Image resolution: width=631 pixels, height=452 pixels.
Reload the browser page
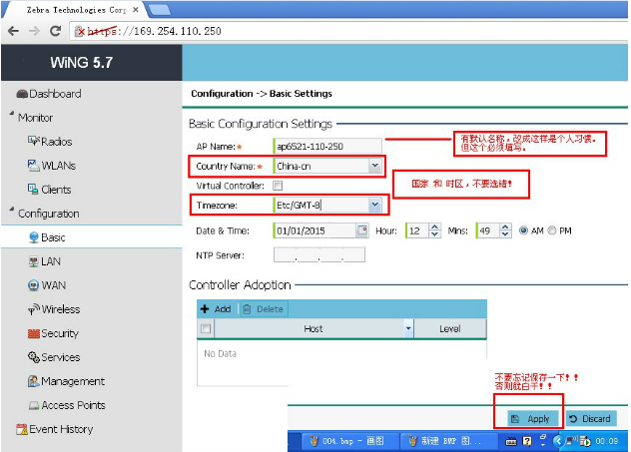click(56, 31)
